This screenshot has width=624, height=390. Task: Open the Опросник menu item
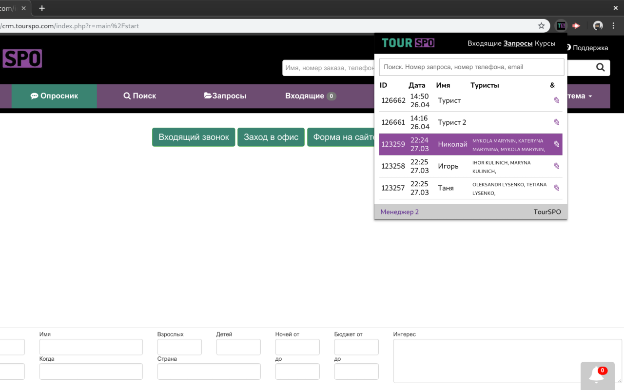coord(54,96)
